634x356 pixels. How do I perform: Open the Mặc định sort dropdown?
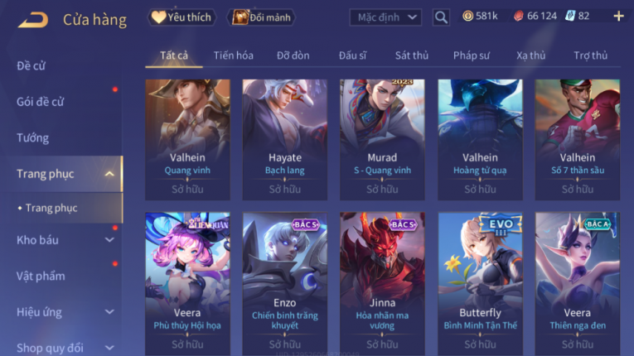[385, 17]
